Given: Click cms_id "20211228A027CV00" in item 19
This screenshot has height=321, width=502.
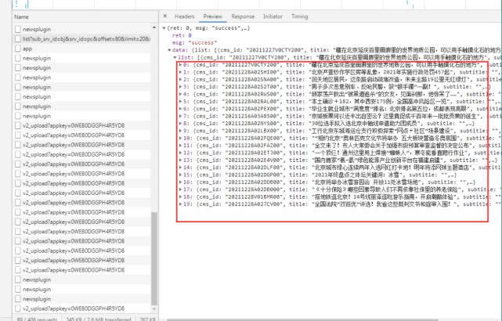Looking at the screenshot, I should pyautogui.click(x=253, y=204).
